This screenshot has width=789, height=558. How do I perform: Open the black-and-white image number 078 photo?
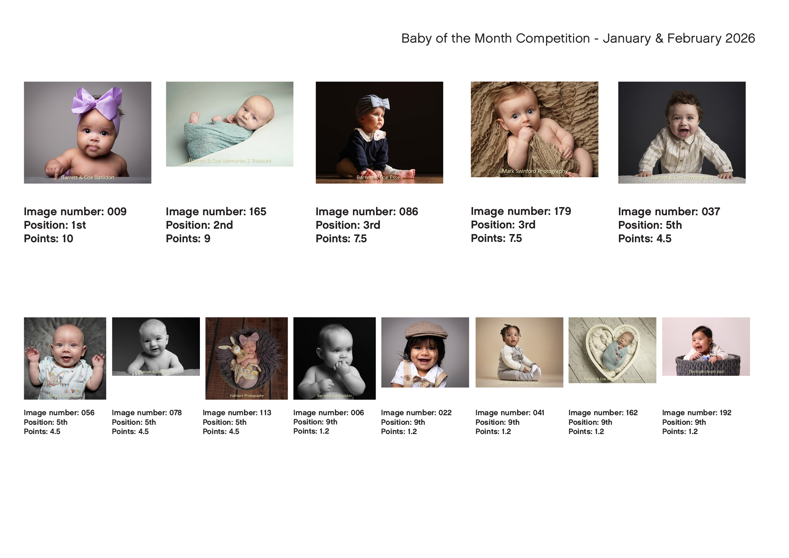pyautogui.click(x=156, y=346)
